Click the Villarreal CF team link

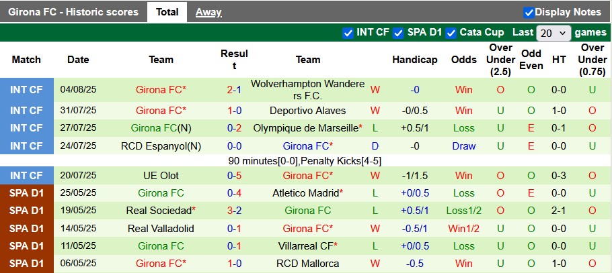click(x=306, y=246)
